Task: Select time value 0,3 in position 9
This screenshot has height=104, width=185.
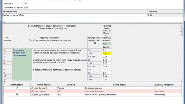Action: click(107, 73)
